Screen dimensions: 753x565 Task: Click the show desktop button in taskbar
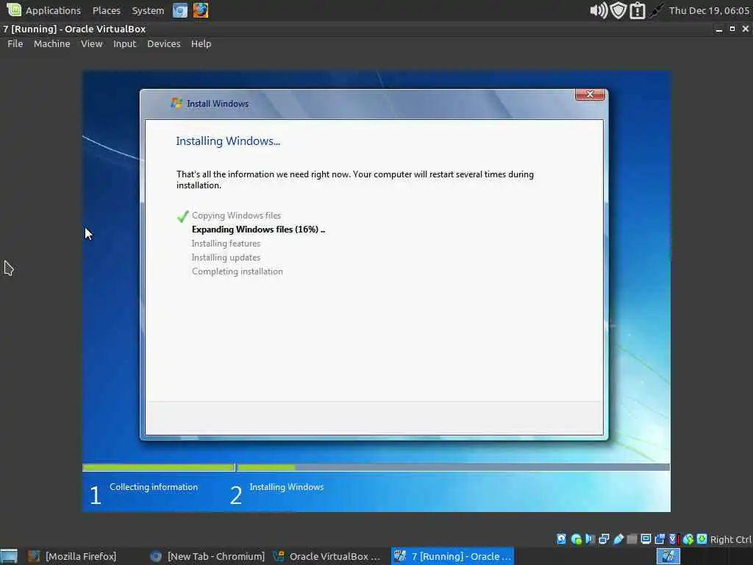(9, 556)
